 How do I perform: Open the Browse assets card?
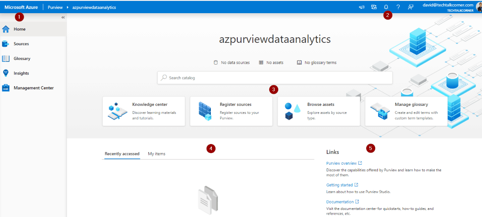(319, 111)
